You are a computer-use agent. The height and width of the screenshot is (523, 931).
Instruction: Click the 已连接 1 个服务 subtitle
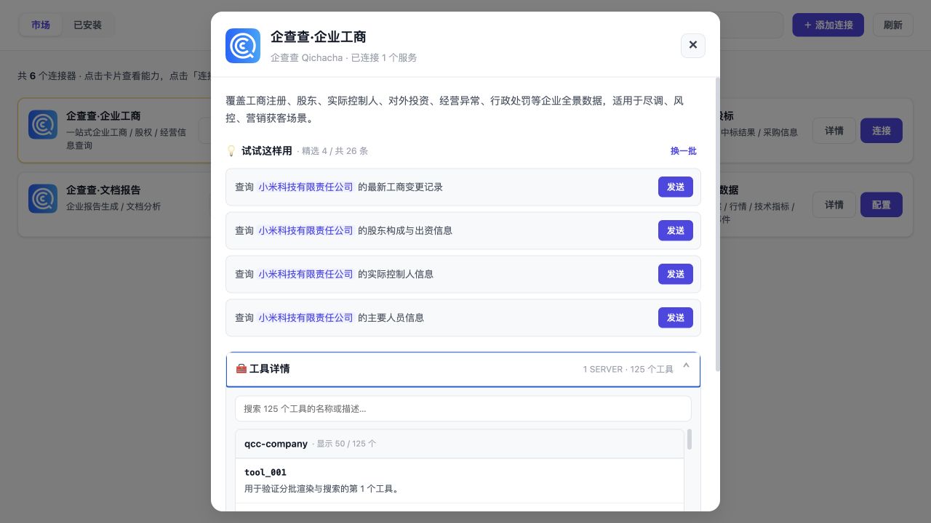point(384,57)
